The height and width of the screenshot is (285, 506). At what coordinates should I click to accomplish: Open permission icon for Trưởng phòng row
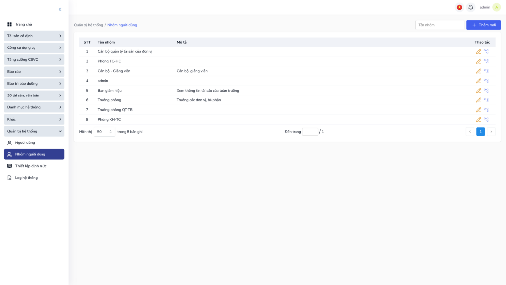pyautogui.click(x=486, y=100)
